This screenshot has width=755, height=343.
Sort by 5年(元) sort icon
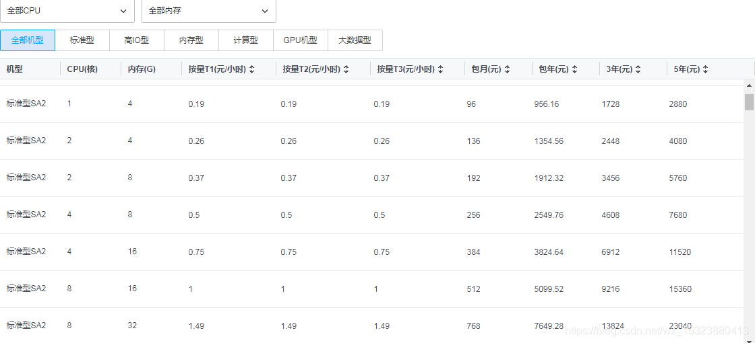point(705,69)
